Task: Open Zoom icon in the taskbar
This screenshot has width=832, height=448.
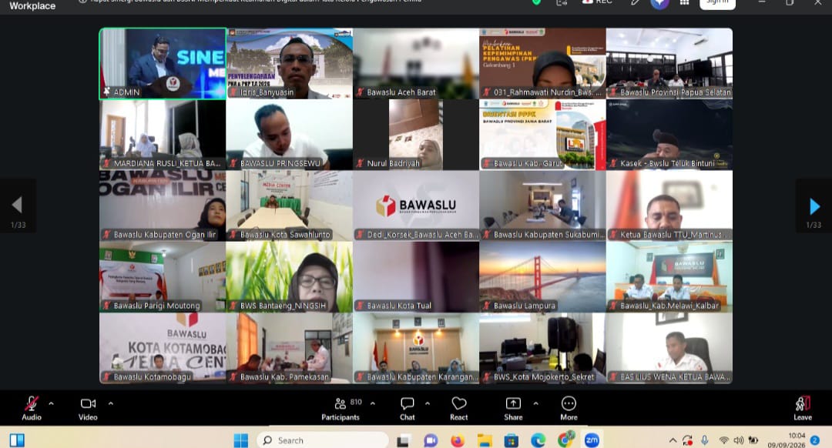Action: click(592, 440)
